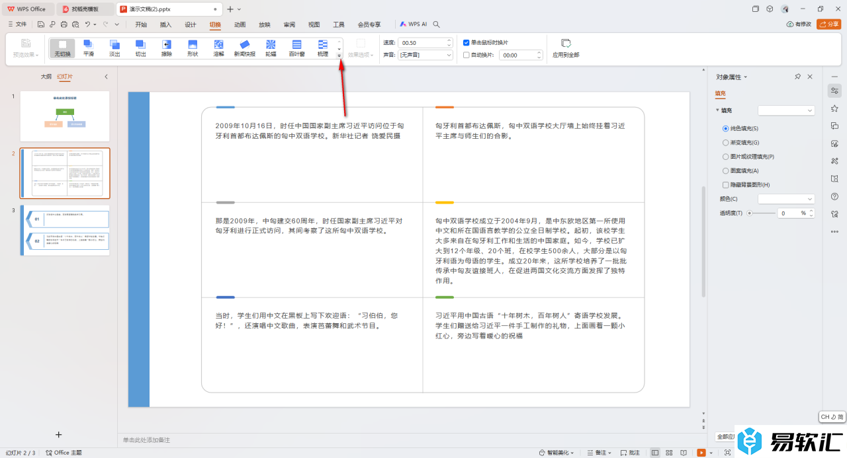The image size is (847, 458).
Task: Switch to the 插入 ribbon tab
Action: [165, 24]
